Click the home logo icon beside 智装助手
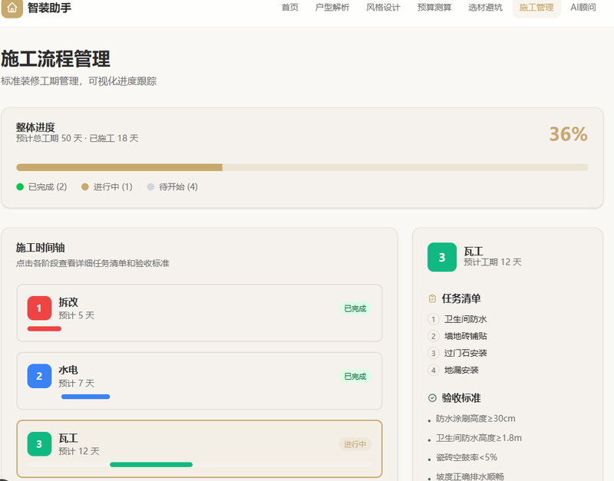614x481 pixels. coord(12,8)
